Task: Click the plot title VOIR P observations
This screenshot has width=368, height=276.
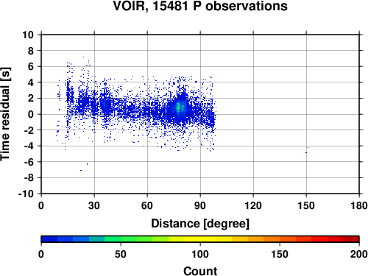Action: point(200,6)
